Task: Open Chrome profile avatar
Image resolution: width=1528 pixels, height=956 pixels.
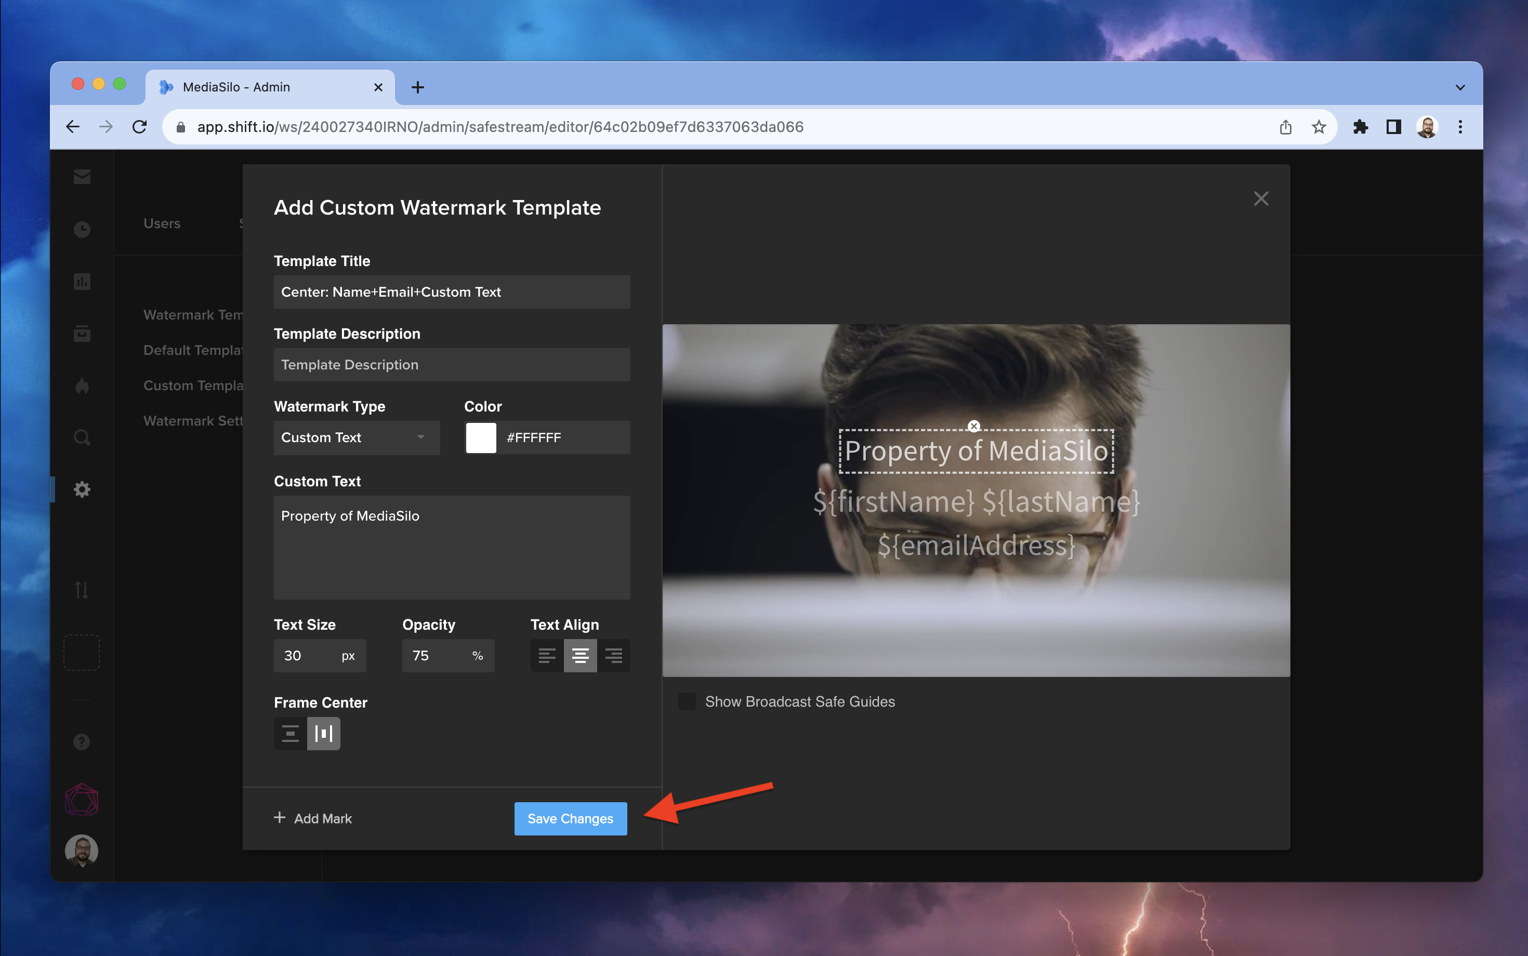Action: (1427, 127)
